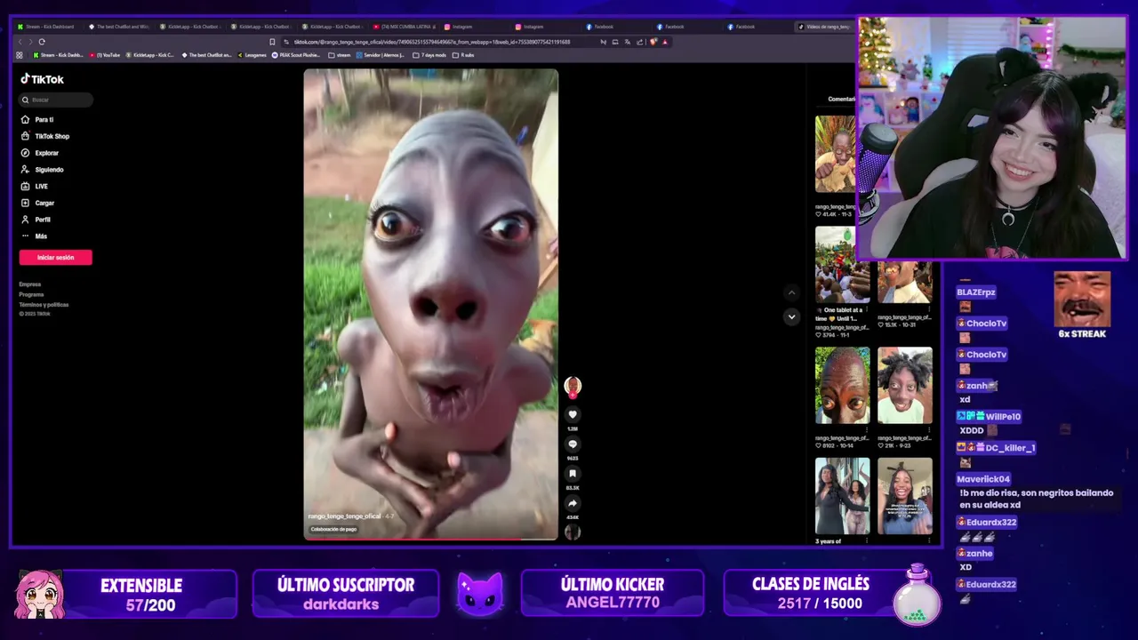Switch to the Videos de rango_tenge TikTok tab
Viewport: 1138px width, 640px height.
[827, 27]
